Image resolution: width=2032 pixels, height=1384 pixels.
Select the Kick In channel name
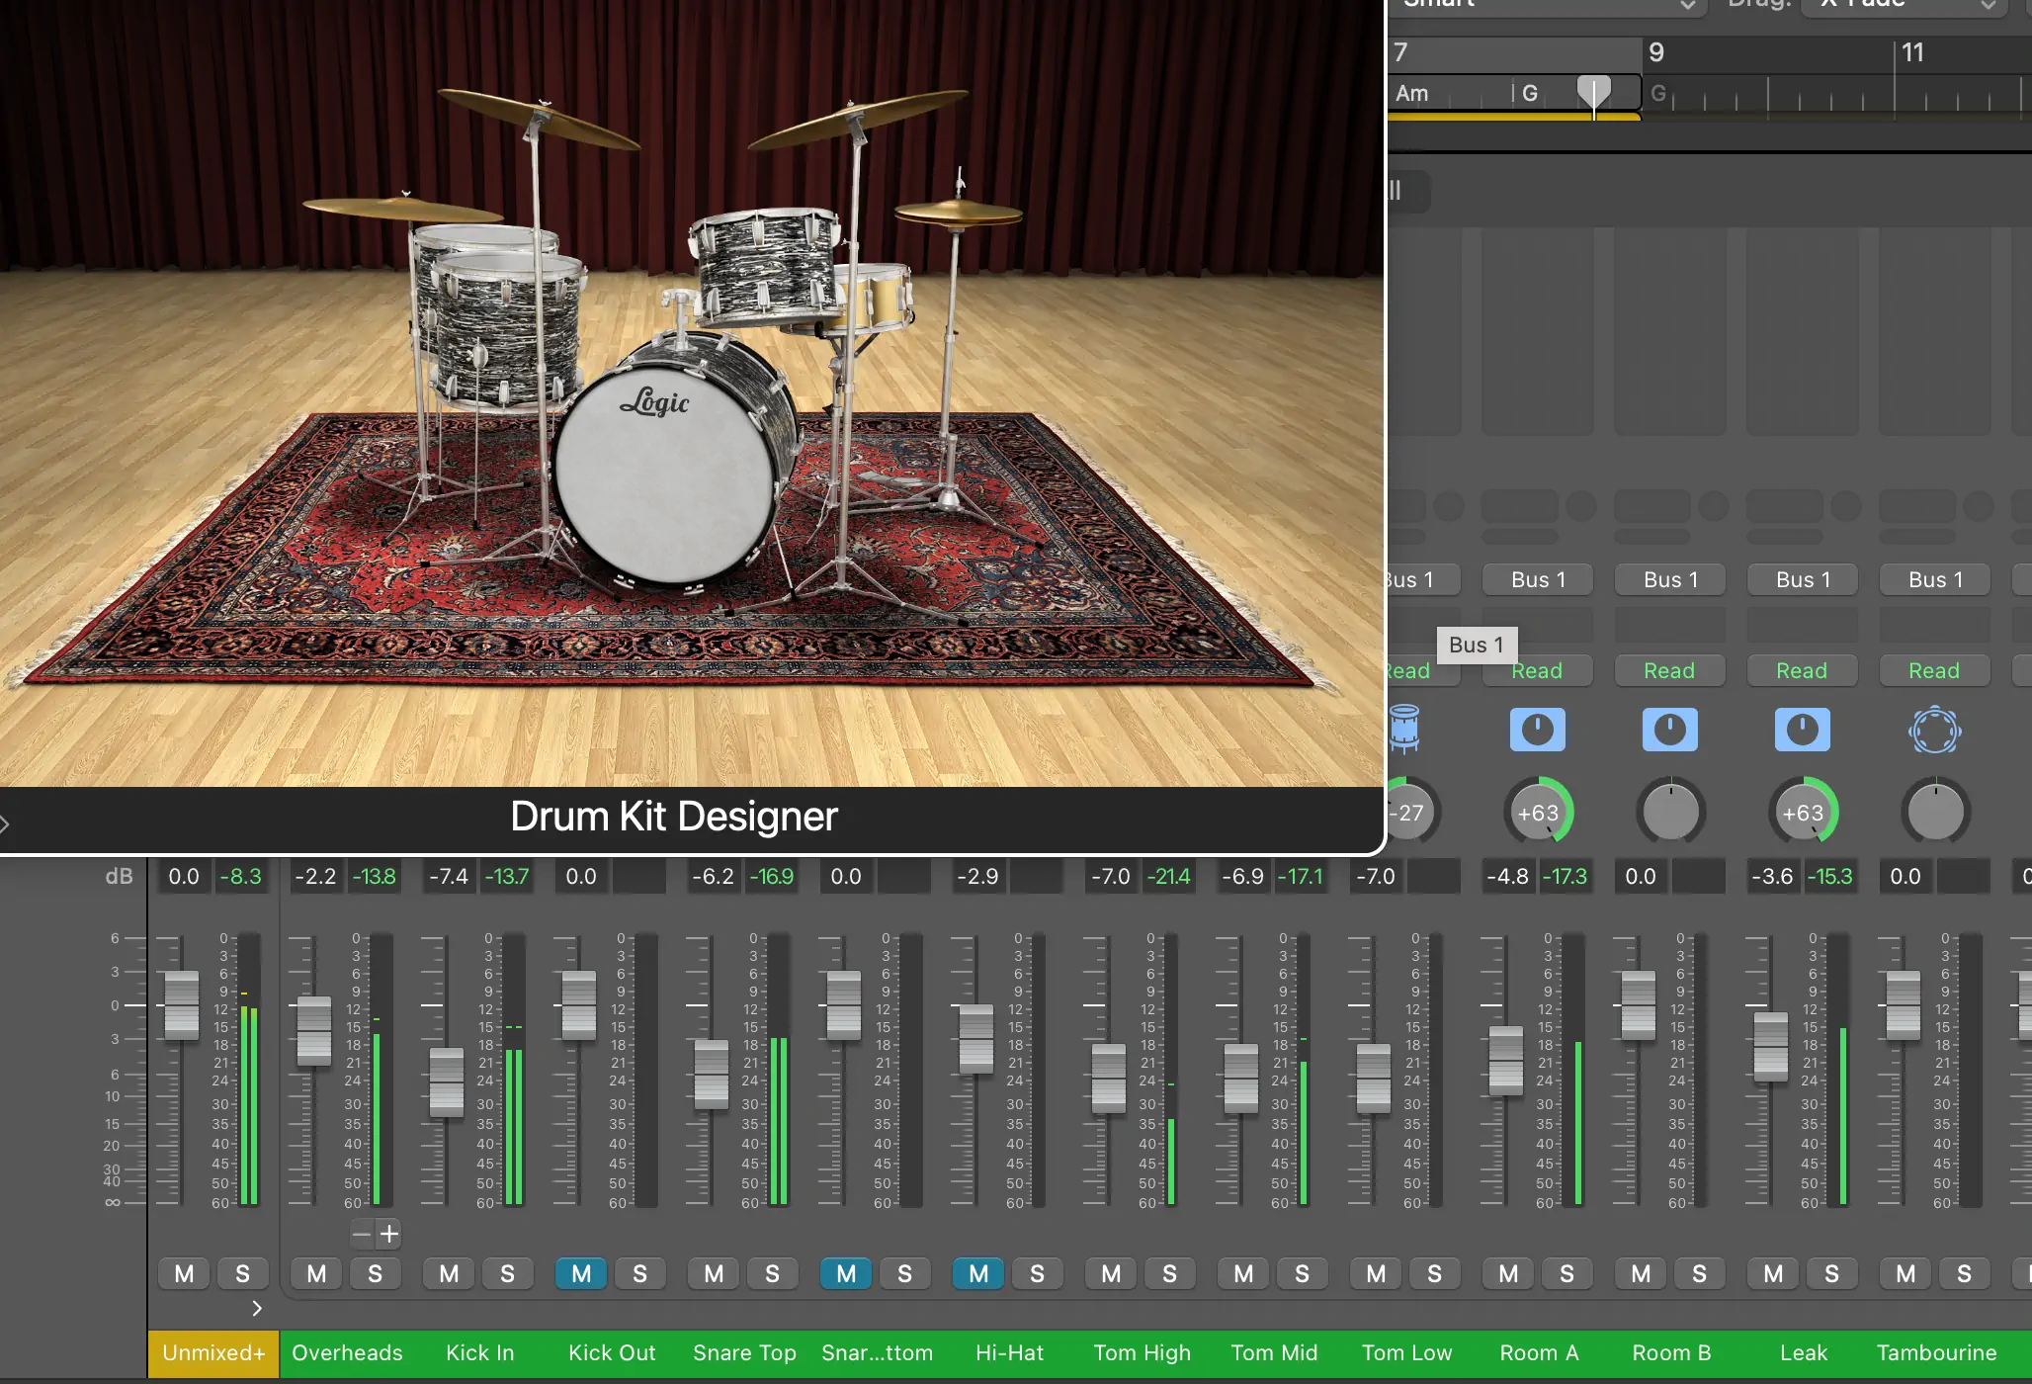479,1352
